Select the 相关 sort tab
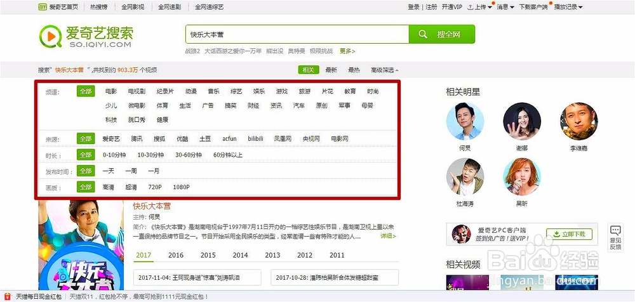Screen dimensions: 635x302 point(309,70)
